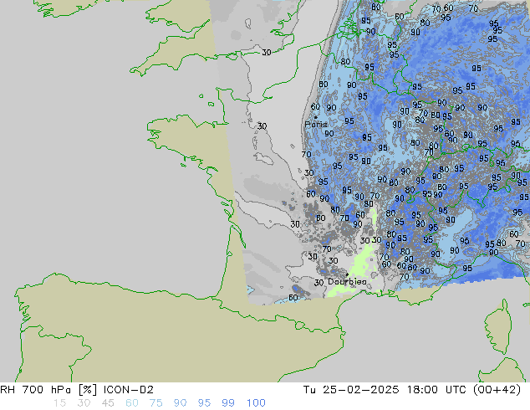Click legend value 95 in the bottom scale
Image resolution: width=530 pixels, height=410 pixels.
(204, 403)
